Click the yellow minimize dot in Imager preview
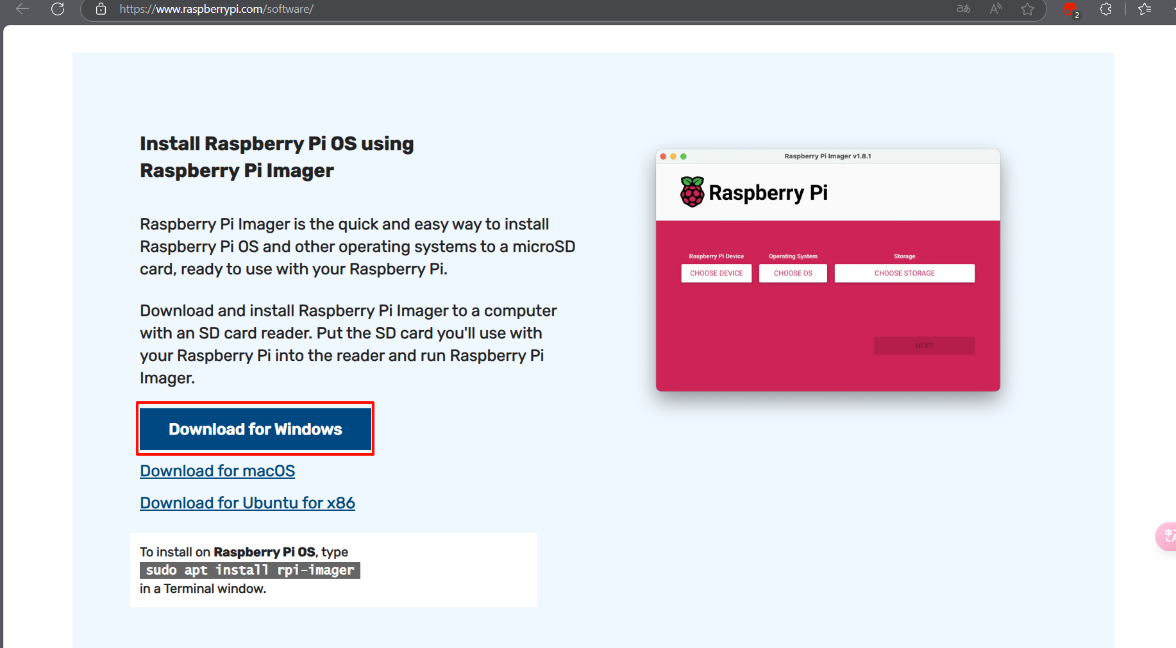This screenshot has height=648, width=1176. 673,156
